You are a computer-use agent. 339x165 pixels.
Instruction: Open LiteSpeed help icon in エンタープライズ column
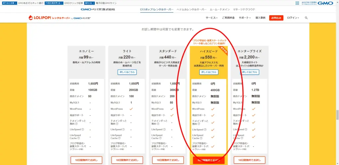click(246, 129)
